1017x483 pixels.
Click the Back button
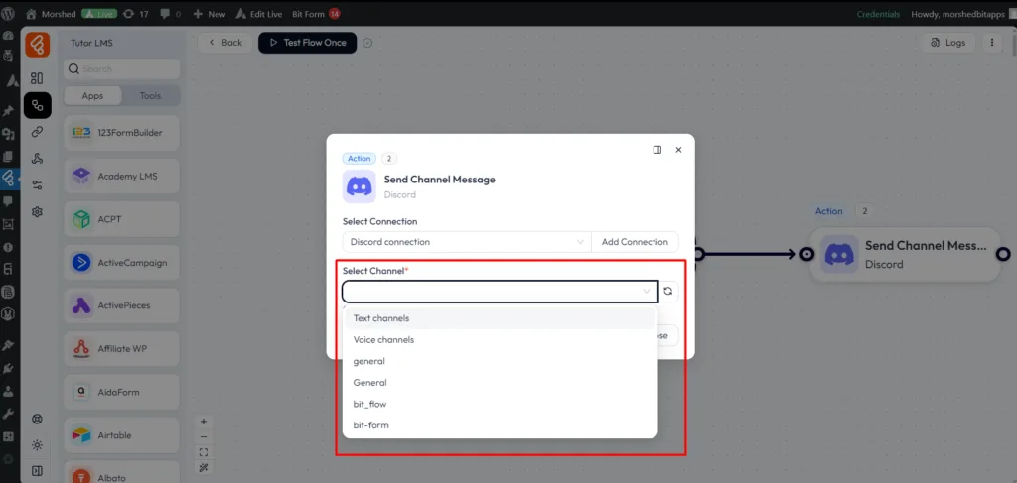click(x=224, y=43)
